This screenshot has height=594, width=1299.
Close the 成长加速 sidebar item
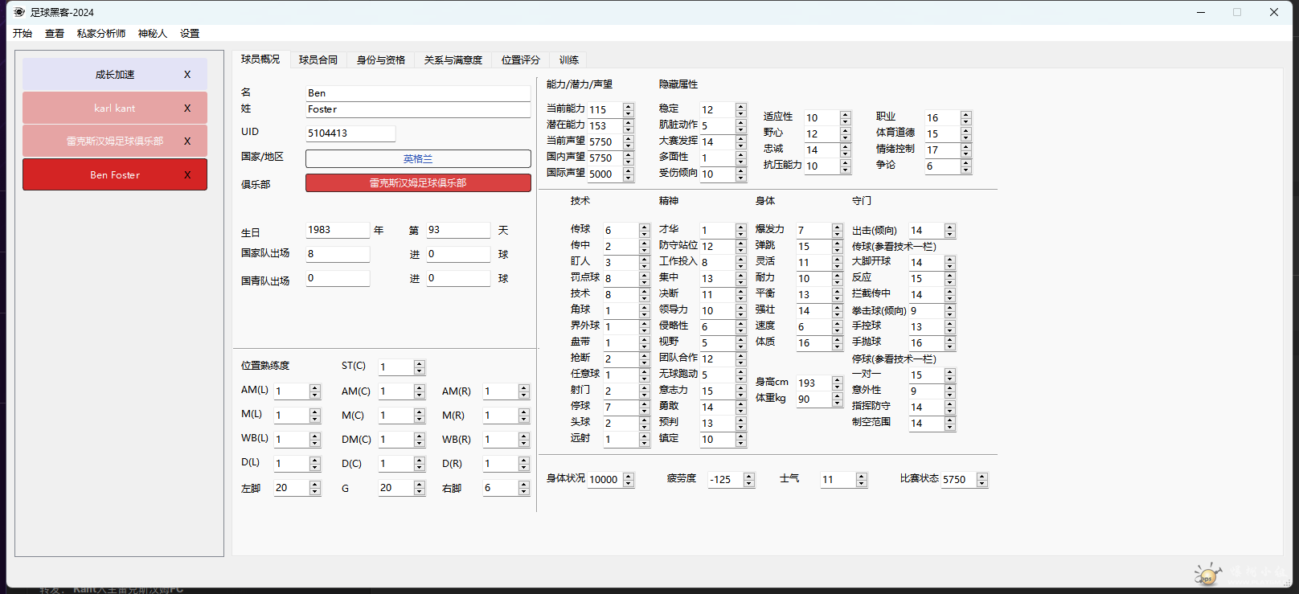(187, 75)
